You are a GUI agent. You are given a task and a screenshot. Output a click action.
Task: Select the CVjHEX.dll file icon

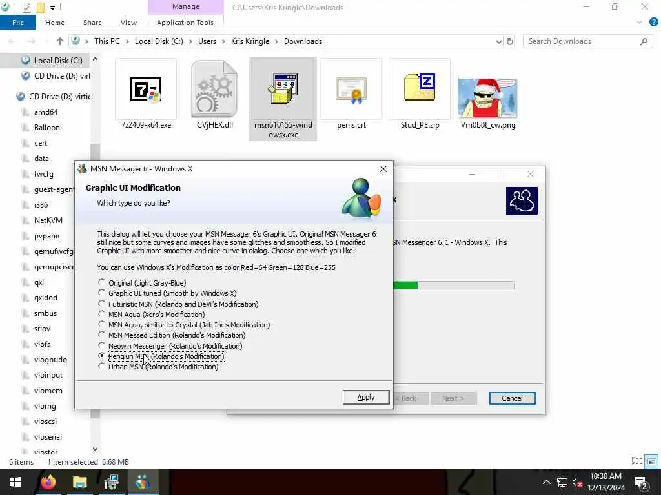coord(214,89)
